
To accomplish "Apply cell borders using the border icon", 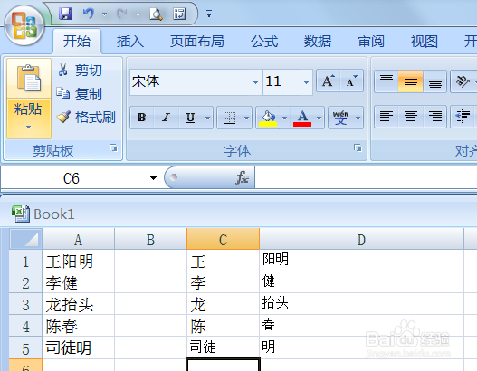I will tap(229, 118).
